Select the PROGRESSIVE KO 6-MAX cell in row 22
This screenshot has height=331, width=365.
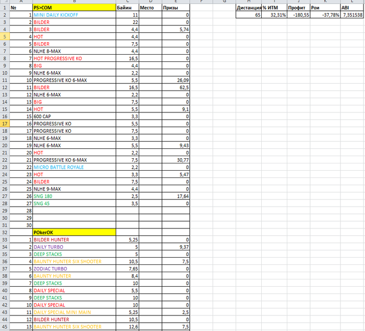point(74,160)
